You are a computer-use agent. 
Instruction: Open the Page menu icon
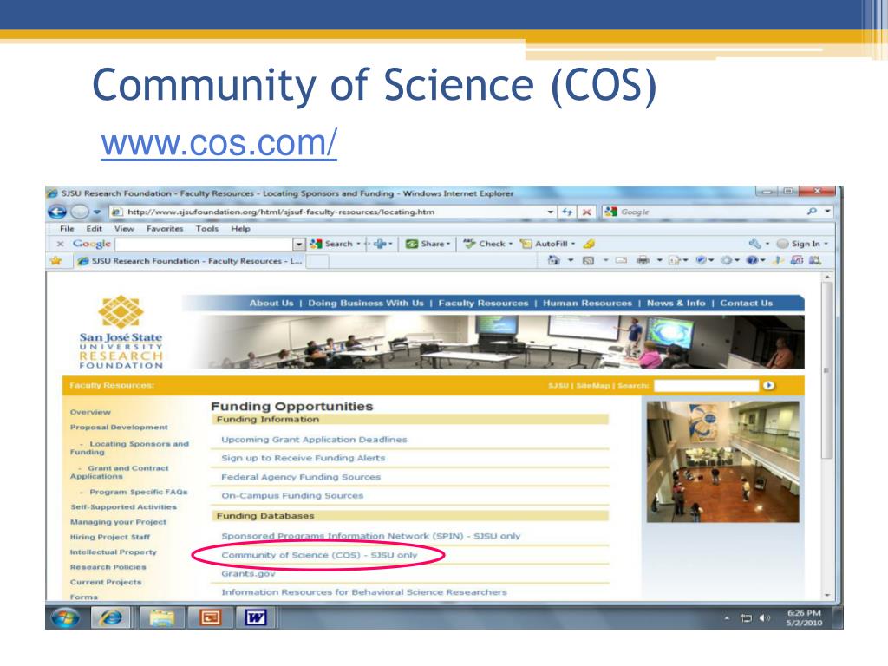[674, 260]
